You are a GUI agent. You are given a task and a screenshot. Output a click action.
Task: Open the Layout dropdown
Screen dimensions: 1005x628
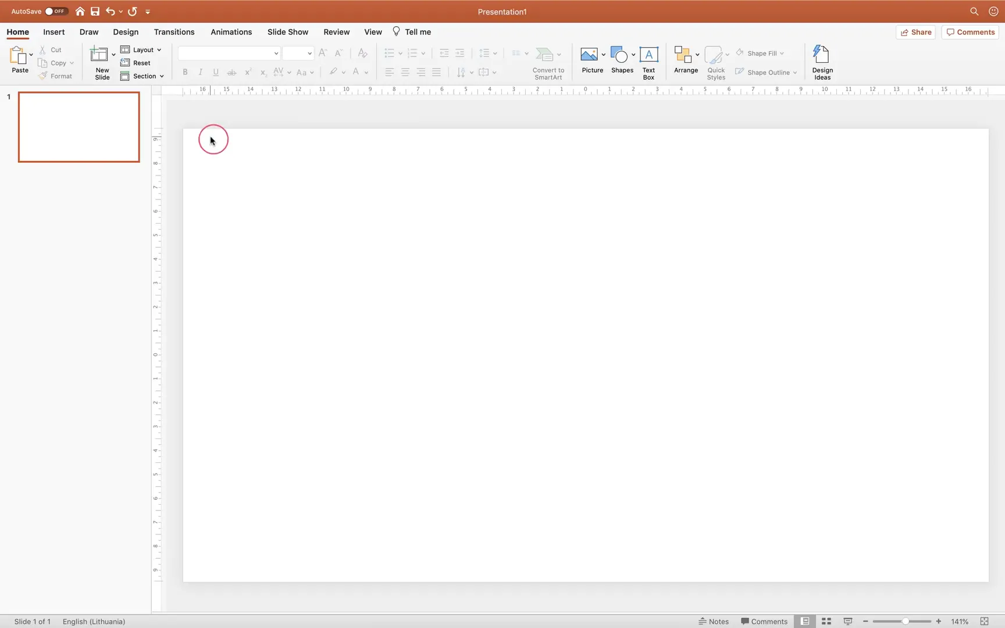click(141, 50)
